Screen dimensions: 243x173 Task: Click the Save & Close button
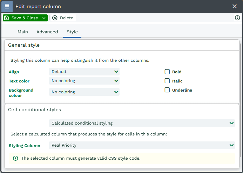click(x=25, y=18)
